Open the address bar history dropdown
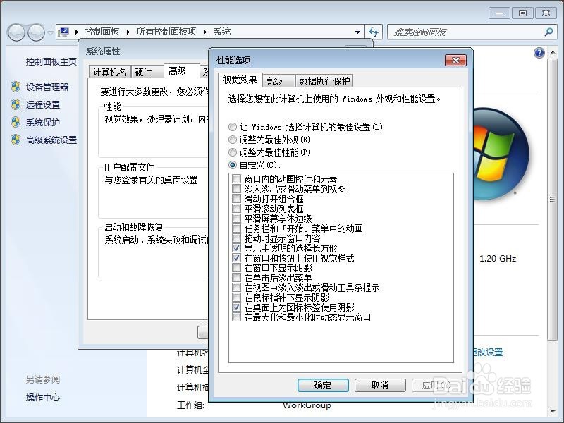The width and height of the screenshot is (564, 423). [358, 32]
